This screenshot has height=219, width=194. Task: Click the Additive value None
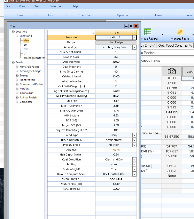click(x=116, y=150)
